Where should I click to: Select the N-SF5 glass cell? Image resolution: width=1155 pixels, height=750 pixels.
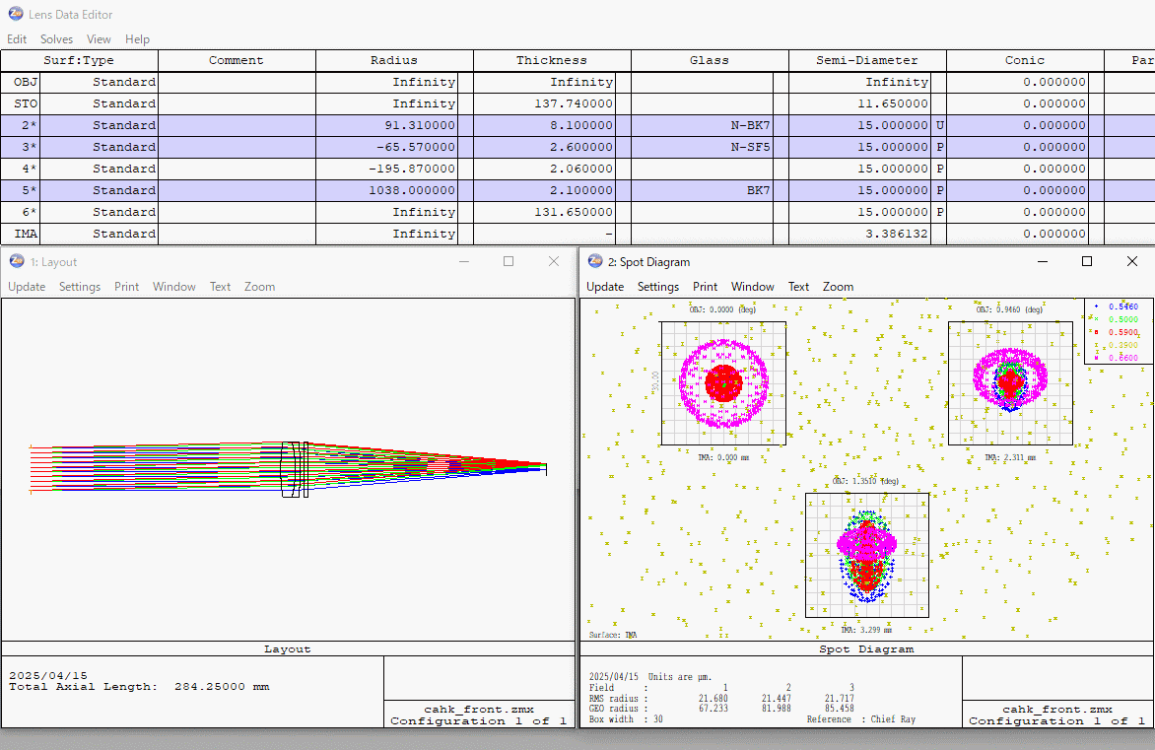pos(702,147)
